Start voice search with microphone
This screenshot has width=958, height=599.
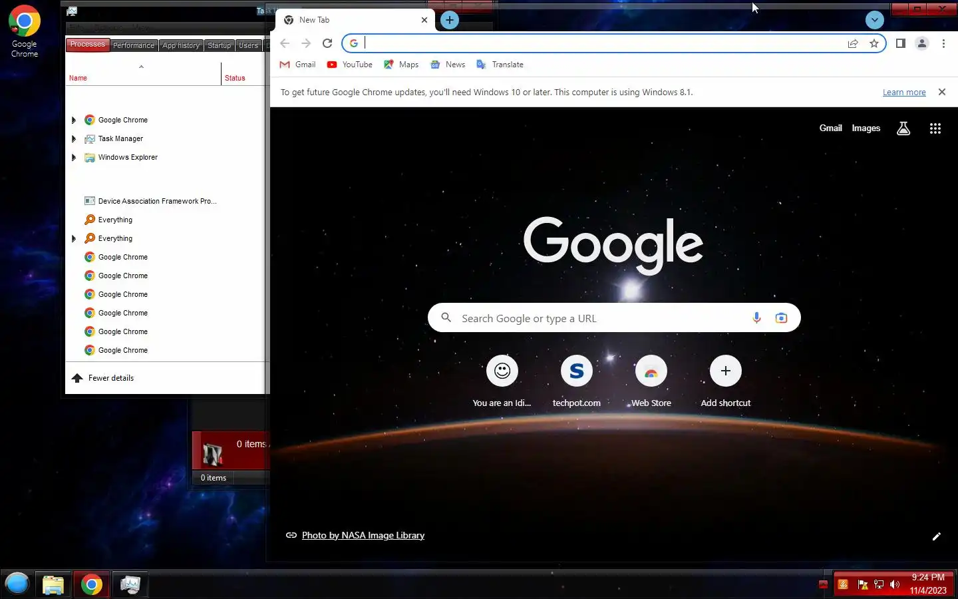tap(756, 318)
